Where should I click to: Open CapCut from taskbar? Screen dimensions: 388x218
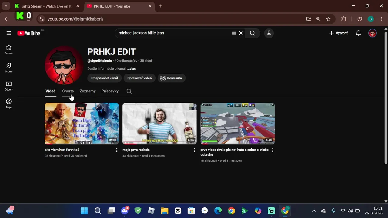[178, 211]
